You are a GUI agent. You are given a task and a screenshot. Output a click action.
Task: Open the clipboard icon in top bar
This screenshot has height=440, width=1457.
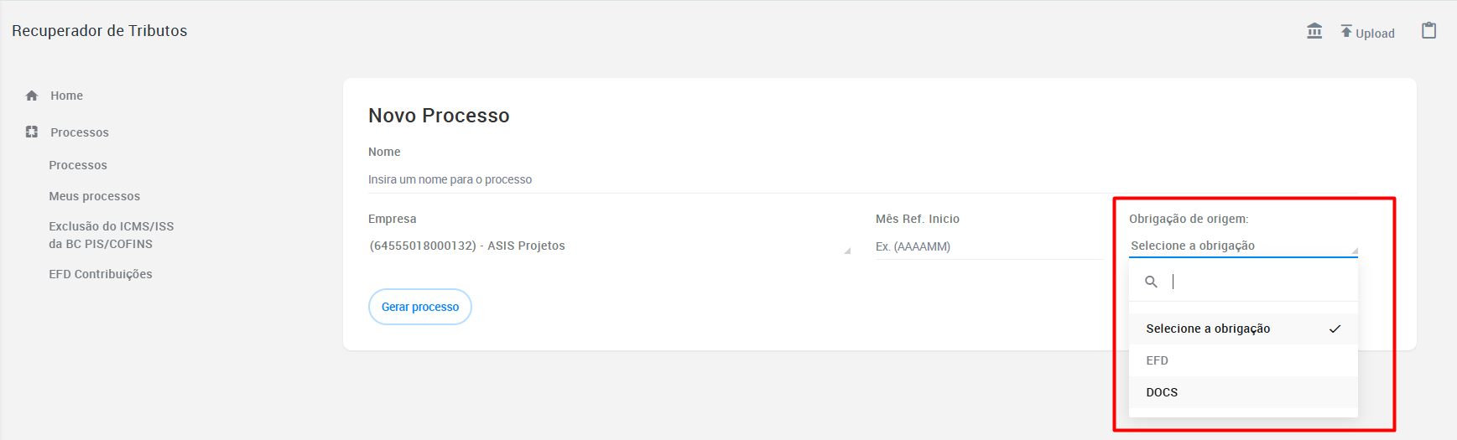coord(1429,31)
